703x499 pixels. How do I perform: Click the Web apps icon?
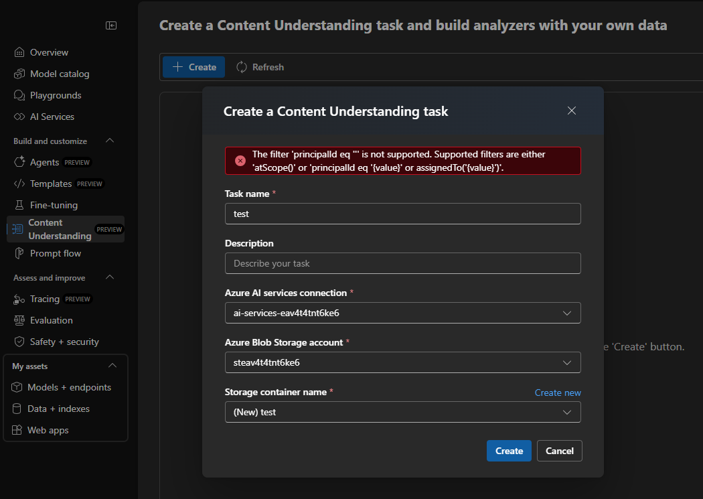click(x=17, y=430)
